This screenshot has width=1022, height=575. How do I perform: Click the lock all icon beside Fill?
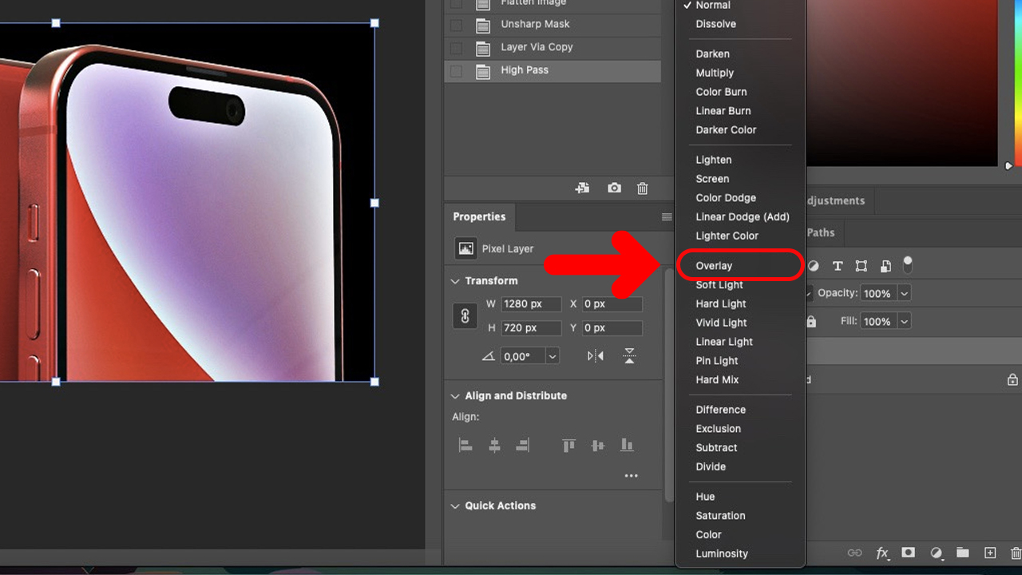811,321
